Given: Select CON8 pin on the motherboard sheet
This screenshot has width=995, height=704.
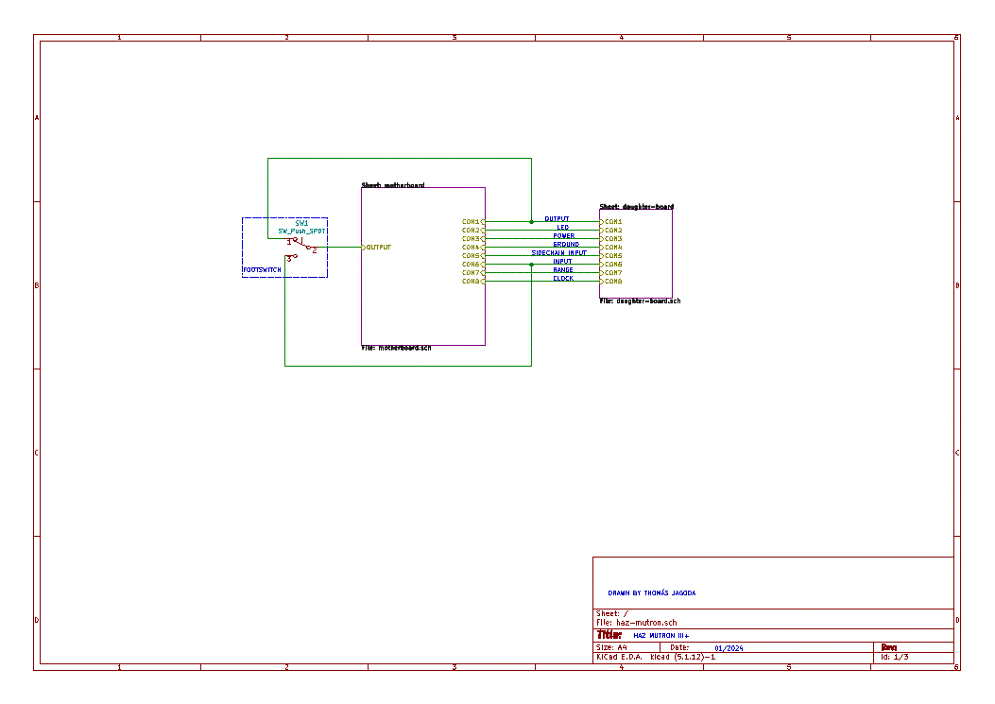Looking at the screenshot, I should [473, 282].
